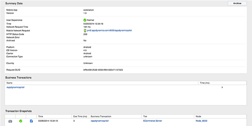Click the green Normal user experience icon

(85, 20)
